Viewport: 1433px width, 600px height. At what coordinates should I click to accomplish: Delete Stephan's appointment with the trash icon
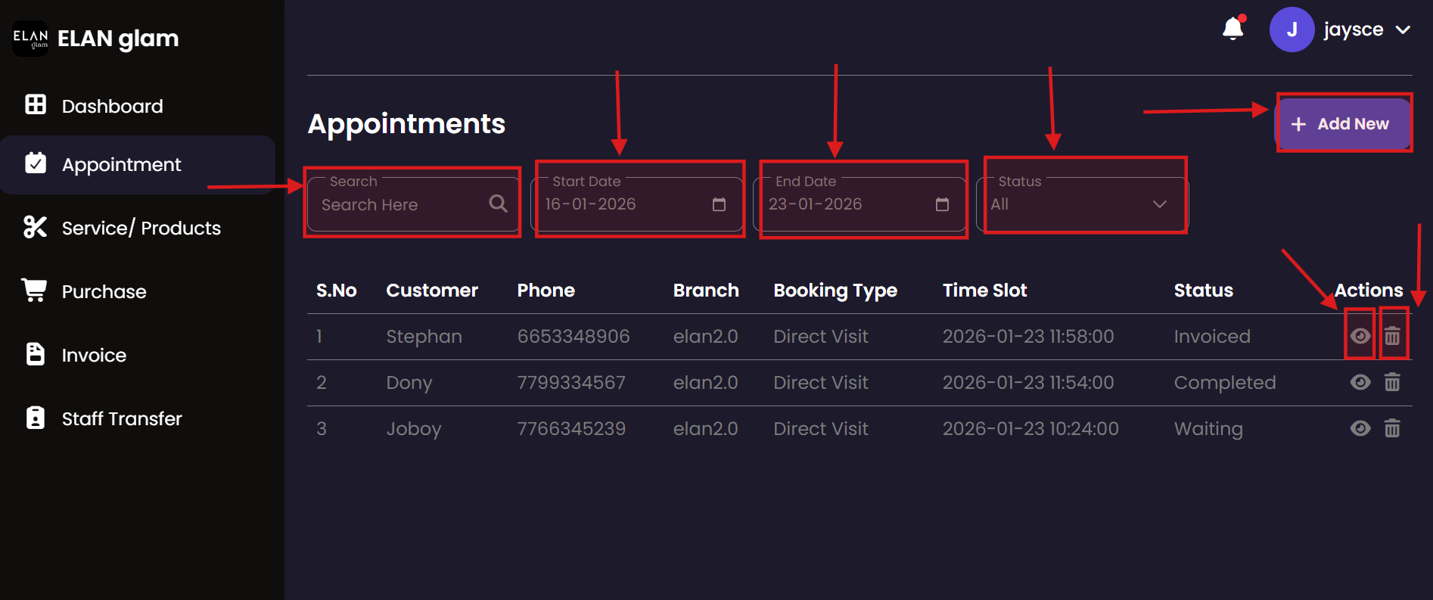(x=1392, y=336)
